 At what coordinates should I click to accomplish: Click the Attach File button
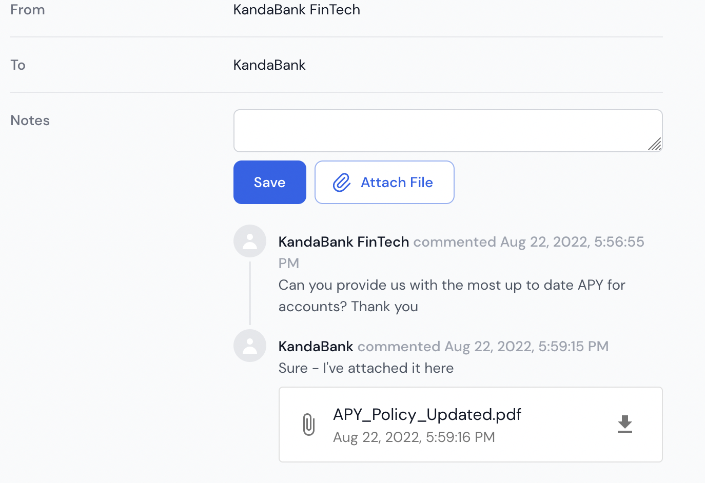384,182
